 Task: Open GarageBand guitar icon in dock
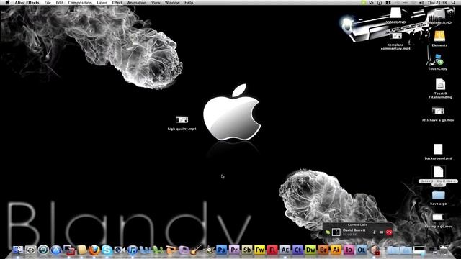click(196, 250)
